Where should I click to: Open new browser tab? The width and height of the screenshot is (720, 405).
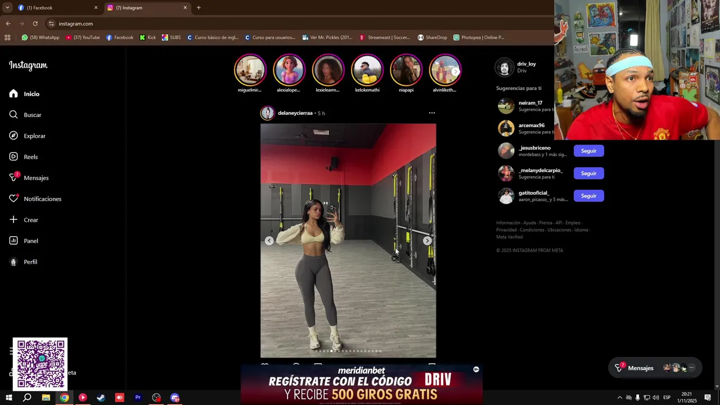pos(199,8)
